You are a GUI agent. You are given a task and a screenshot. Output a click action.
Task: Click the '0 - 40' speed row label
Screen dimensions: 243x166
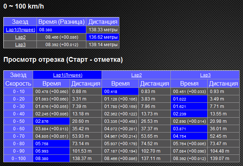point(18,114)
